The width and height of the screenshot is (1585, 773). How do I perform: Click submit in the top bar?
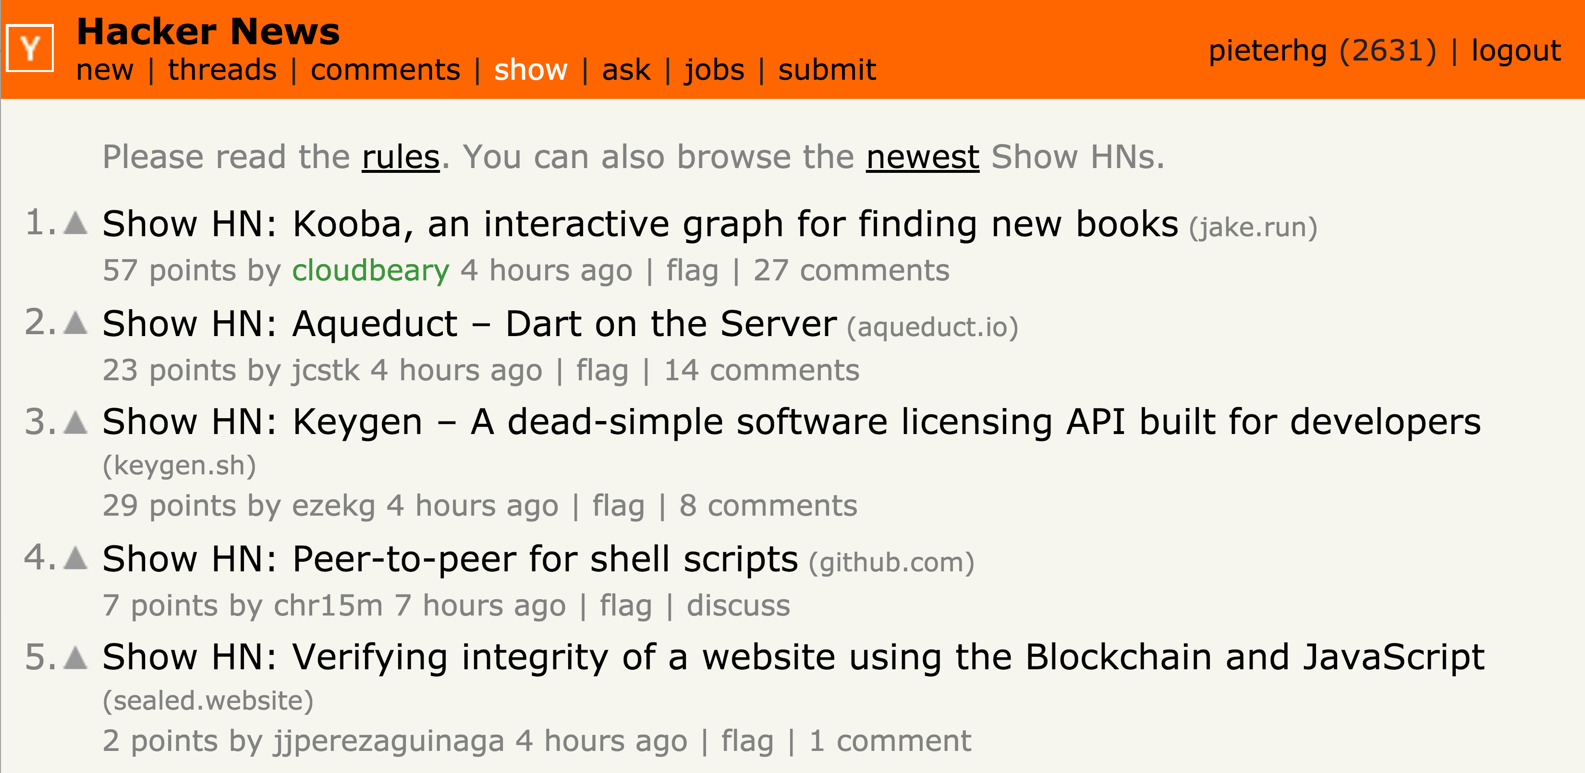pyautogui.click(x=826, y=70)
